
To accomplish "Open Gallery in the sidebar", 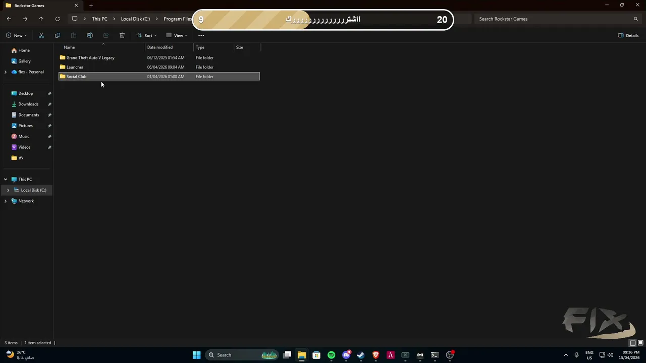I will 24,61.
